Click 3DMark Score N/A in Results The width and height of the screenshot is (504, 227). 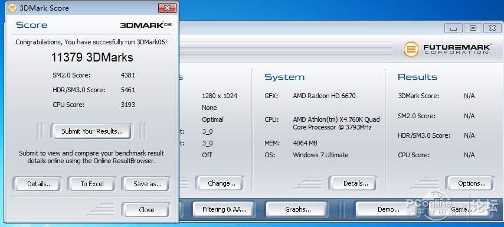point(469,96)
